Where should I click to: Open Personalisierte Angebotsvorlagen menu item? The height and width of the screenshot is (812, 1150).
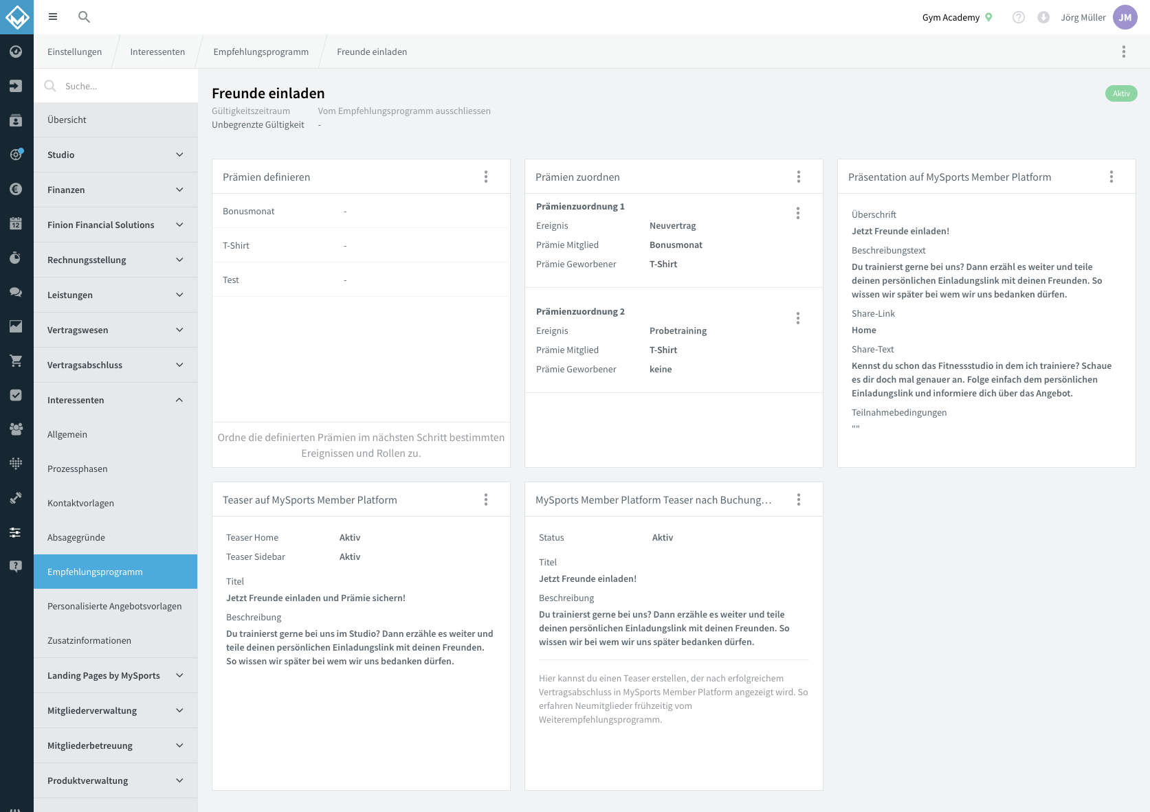[x=115, y=606]
